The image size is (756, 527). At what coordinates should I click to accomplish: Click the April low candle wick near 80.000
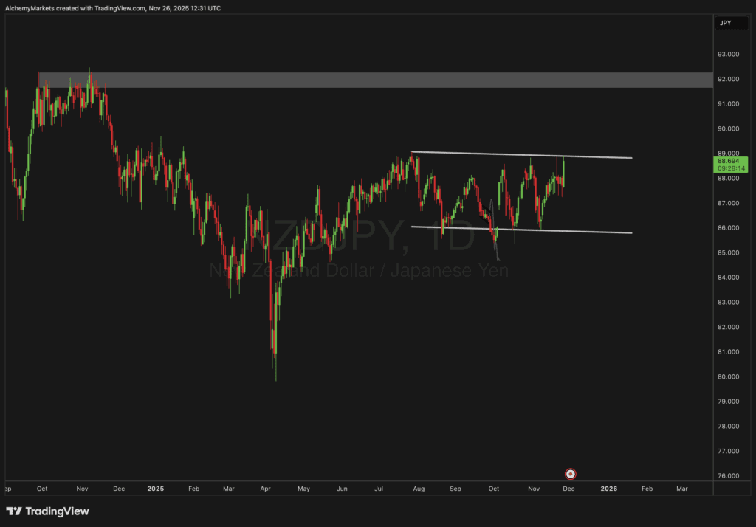(x=275, y=373)
